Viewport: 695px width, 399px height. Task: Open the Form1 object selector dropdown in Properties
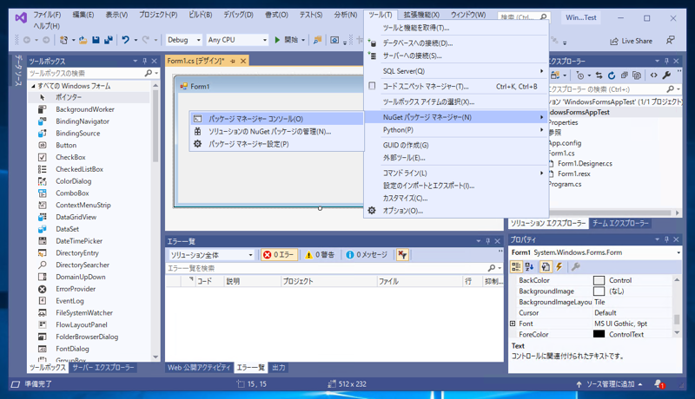[678, 252]
